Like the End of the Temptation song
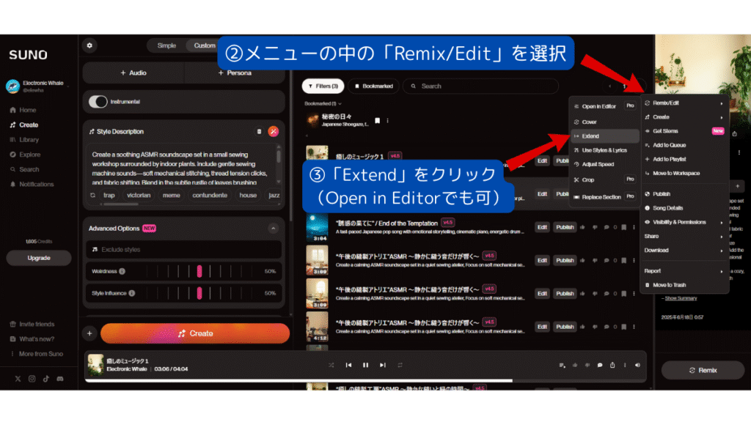Screen dimensions: 751x422 582,227
